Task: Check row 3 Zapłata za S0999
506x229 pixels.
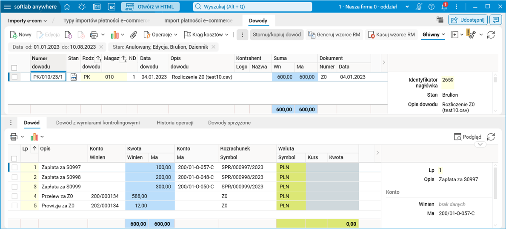Action: (14, 187)
